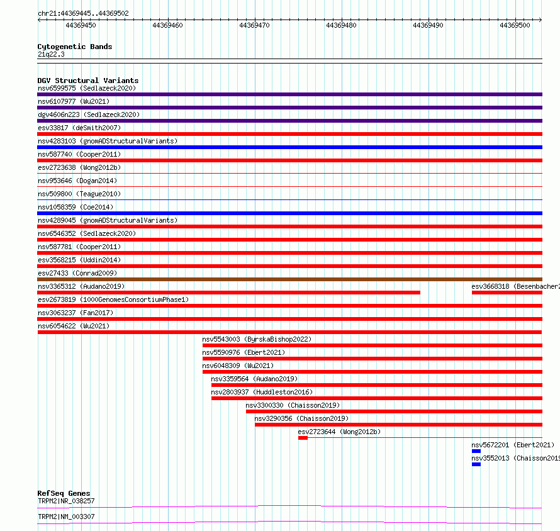The image size is (560, 531).
Task: Open nsv4289045 (gnomADStructuralVariants) label
Action: (x=108, y=220)
